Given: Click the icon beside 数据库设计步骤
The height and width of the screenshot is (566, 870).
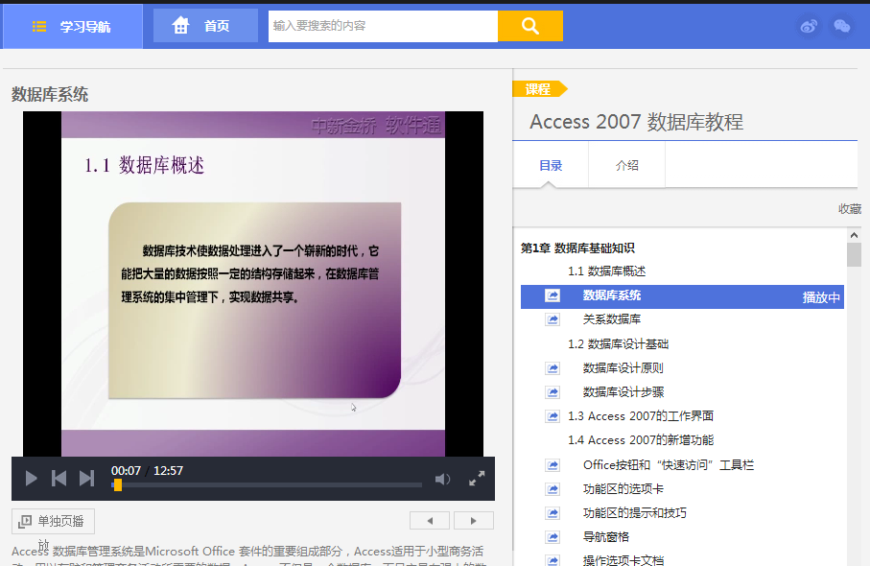Looking at the screenshot, I should pyautogui.click(x=553, y=392).
